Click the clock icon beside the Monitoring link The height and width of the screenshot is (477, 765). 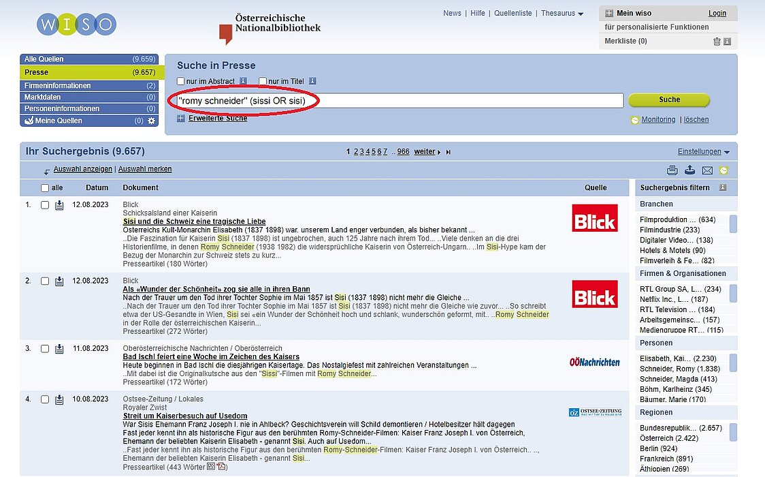click(634, 120)
